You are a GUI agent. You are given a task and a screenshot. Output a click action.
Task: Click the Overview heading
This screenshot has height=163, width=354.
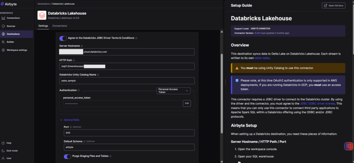pos(240,45)
